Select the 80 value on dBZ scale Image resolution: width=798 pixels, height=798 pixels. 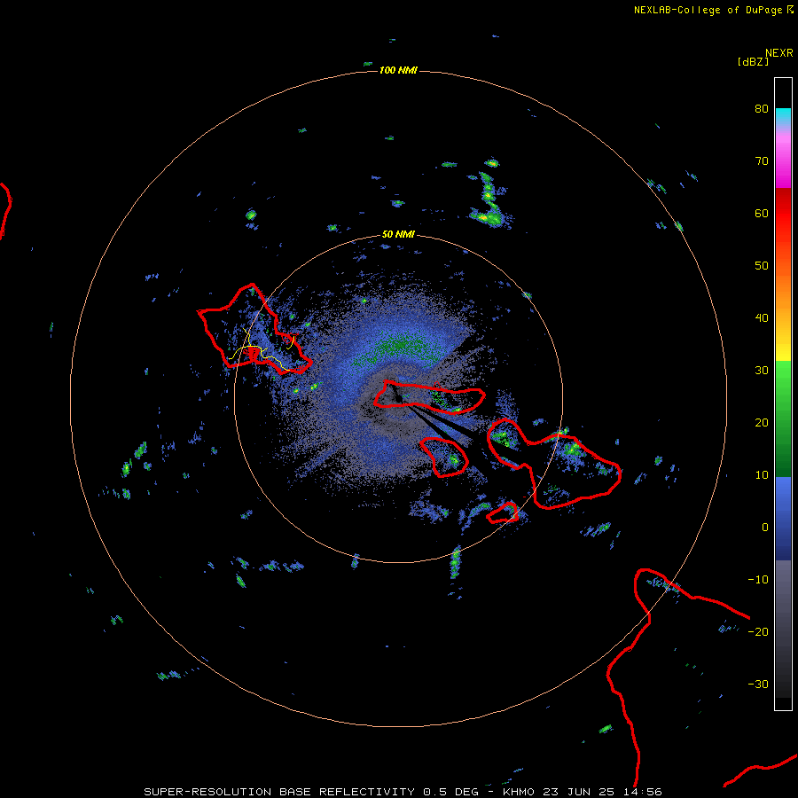762,108
